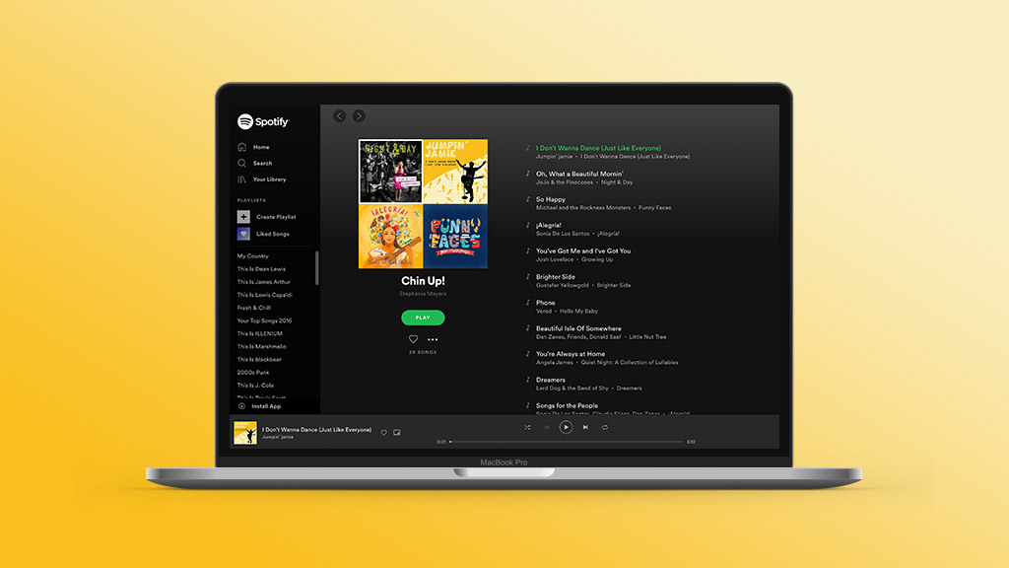The width and height of the screenshot is (1009, 568).
Task: Click the now-playing album art thumbnail
Action: 245,433
